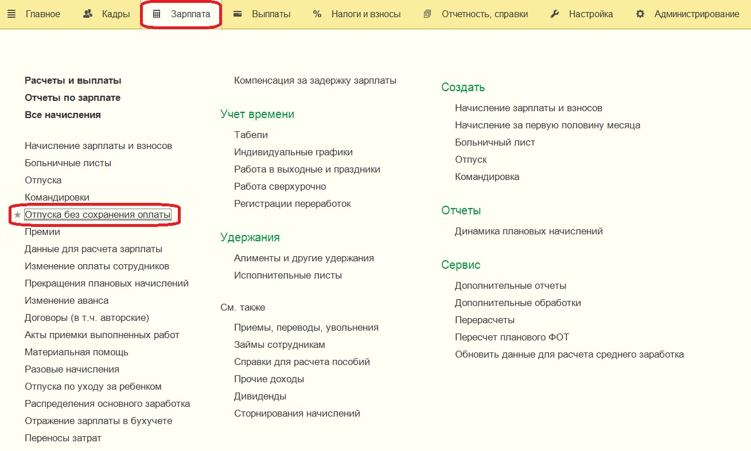The width and height of the screenshot is (751, 451).
Task: Open Пересчет планового ФОТ service
Action: point(512,337)
